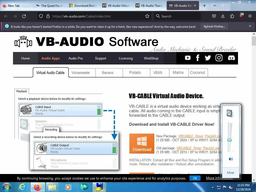Click the orange Windows Download button
Image resolution: width=256 pixels, height=192 pixels.
[142, 143]
